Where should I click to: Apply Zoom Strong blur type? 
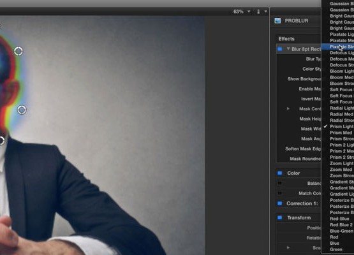(x=342, y=175)
